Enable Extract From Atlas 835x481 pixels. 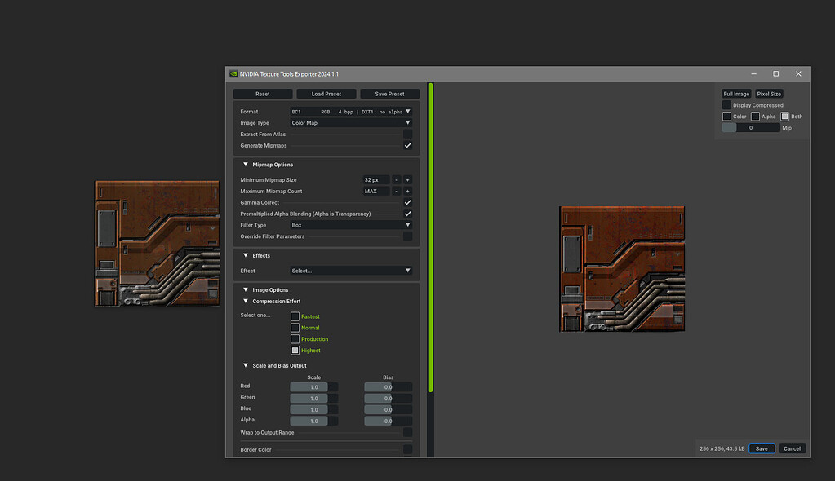(406, 134)
